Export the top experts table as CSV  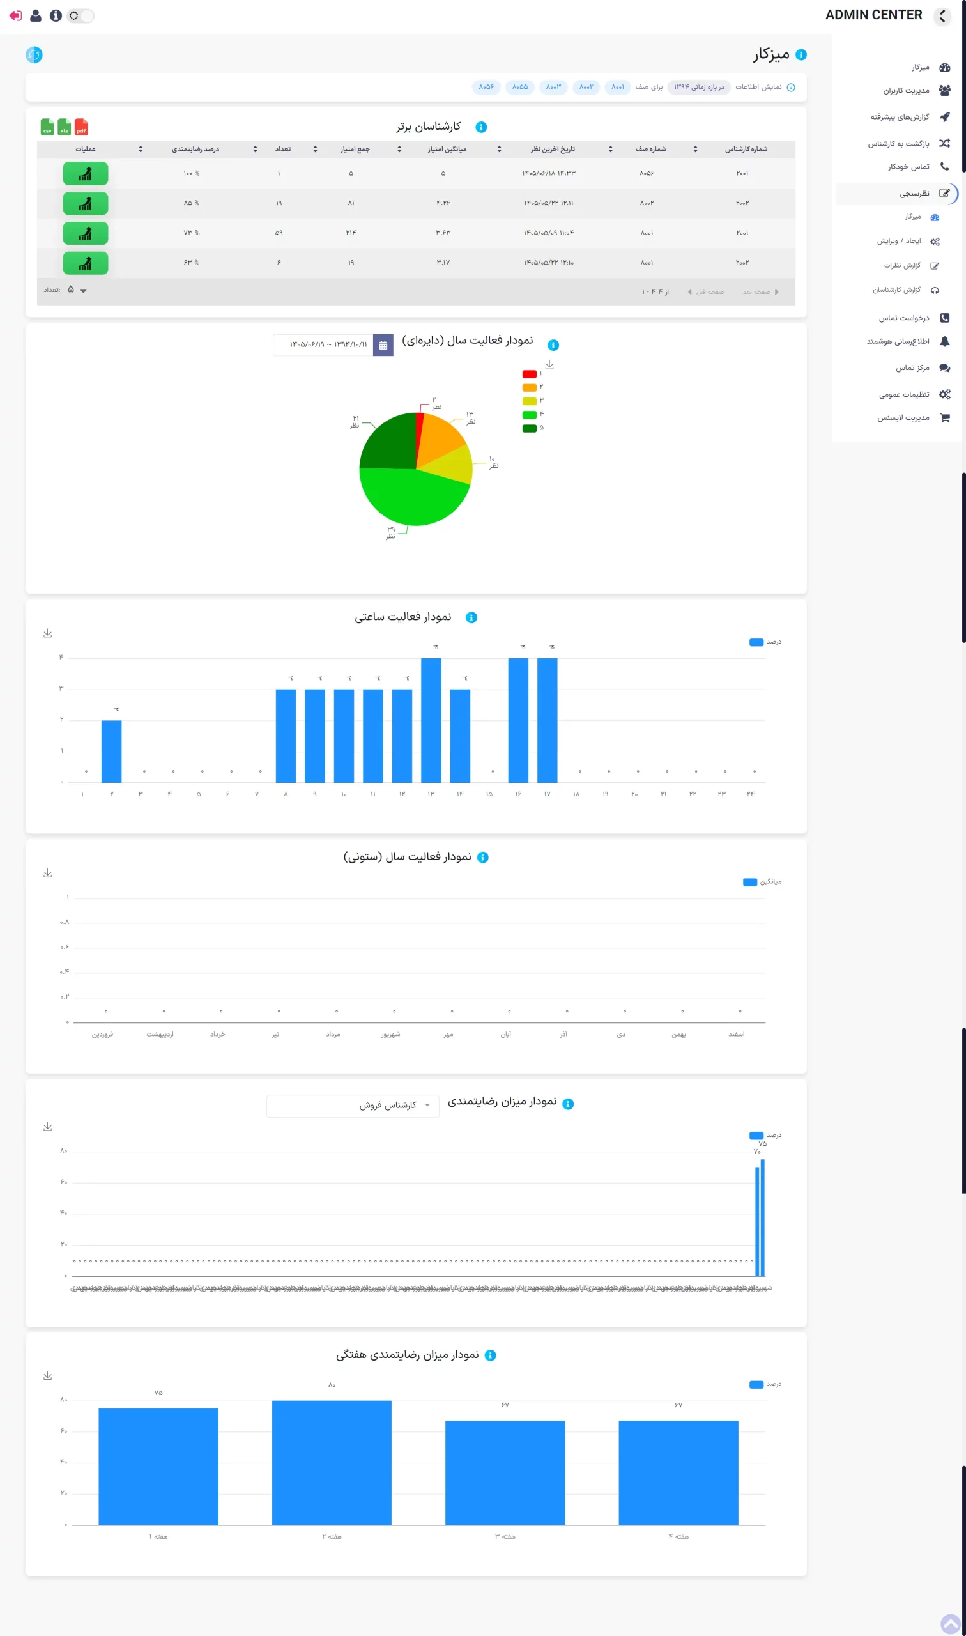coord(47,127)
